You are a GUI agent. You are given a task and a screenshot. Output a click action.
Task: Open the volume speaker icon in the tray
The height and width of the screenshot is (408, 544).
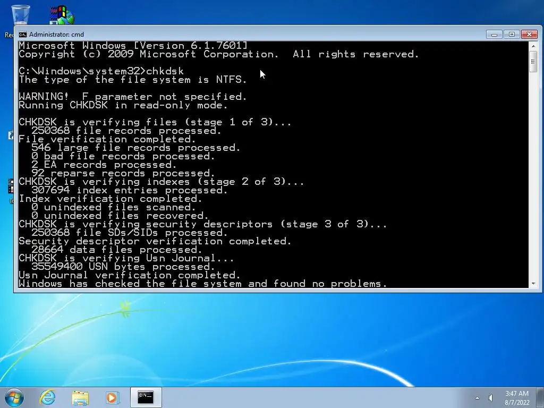tap(490, 398)
